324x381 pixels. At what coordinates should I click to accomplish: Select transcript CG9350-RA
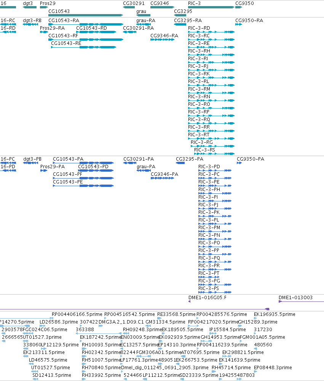coord(249,21)
